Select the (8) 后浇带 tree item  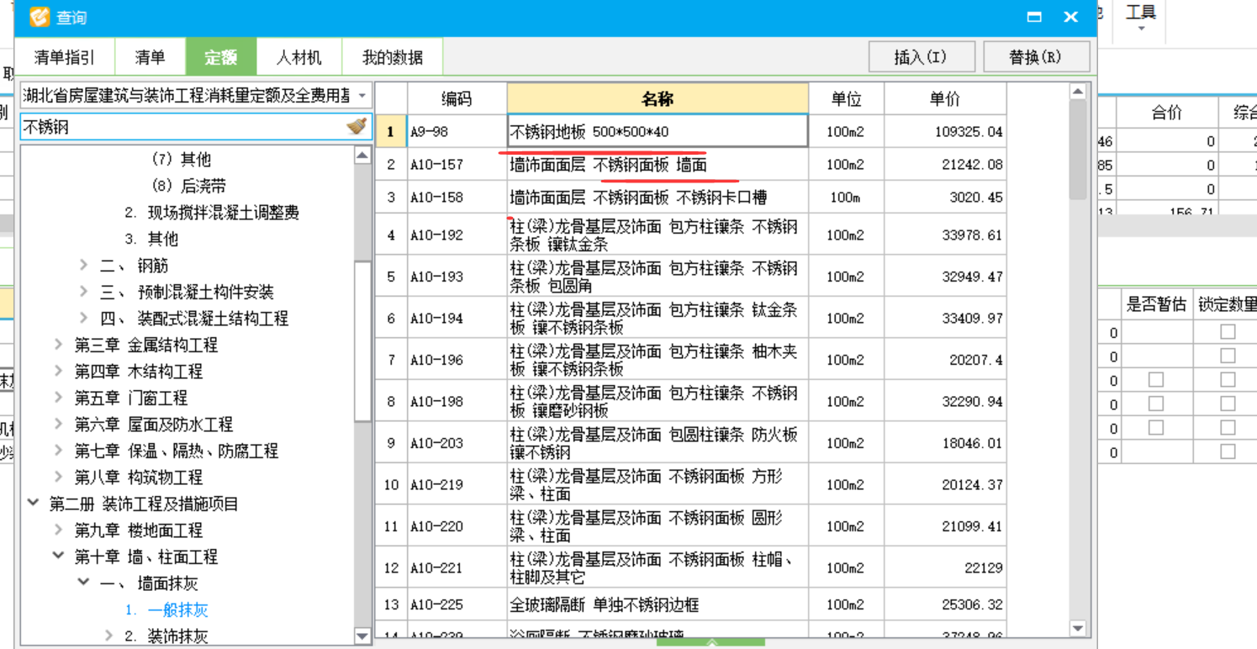click(188, 186)
